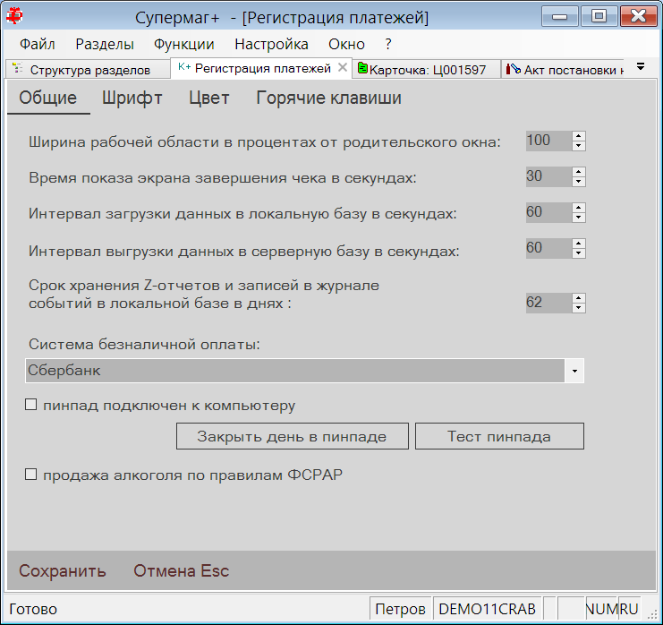Increase receipt completion screen time
The height and width of the screenshot is (625, 663).
(x=579, y=172)
